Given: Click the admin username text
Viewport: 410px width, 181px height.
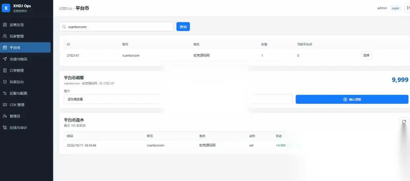Looking at the screenshot, I should pos(382,8).
